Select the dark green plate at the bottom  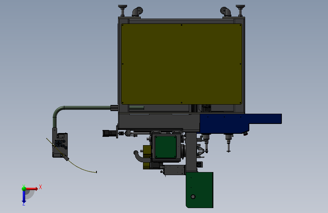click(x=199, y=190)
